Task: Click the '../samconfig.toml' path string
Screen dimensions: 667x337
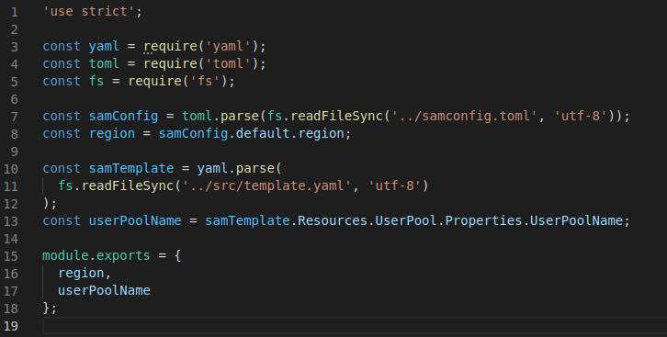Action: (x=464, y=116)
